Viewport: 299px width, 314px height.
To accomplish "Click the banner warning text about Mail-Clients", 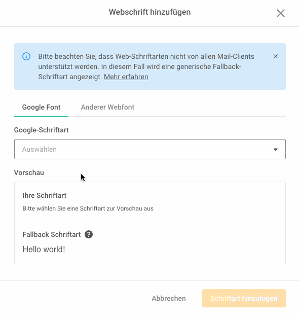I will coord(146,66).
